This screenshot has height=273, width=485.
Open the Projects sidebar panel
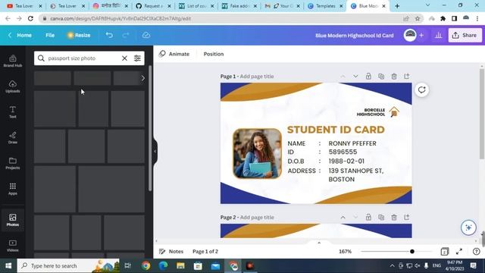point(13,163)
